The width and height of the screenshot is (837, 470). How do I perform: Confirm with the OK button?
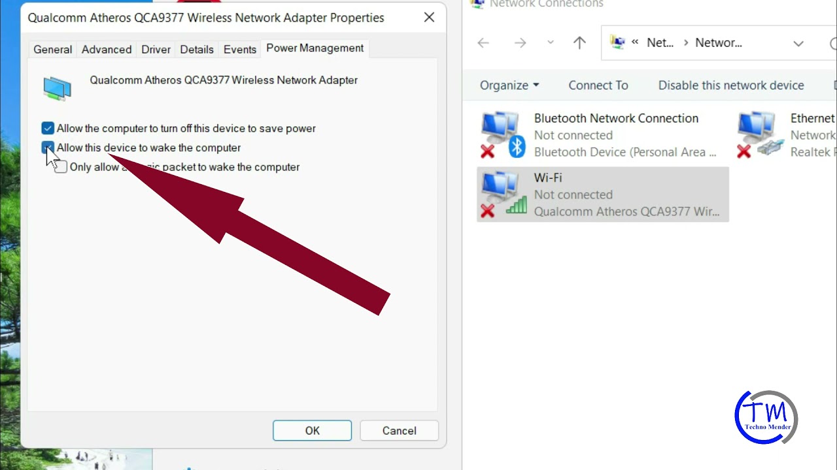click(x=312, y=431)
